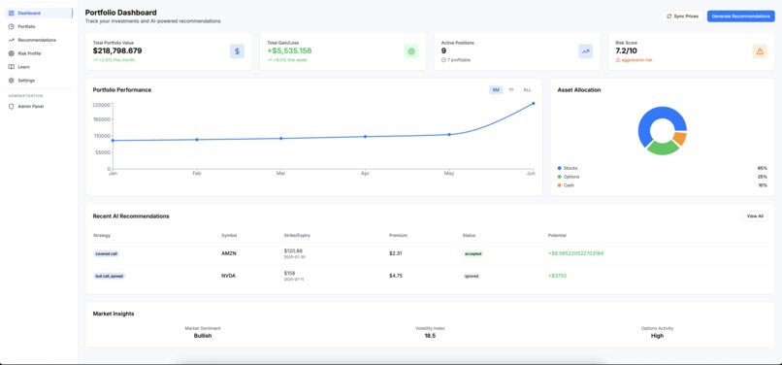Click the Learn book icon

point(11,67)
